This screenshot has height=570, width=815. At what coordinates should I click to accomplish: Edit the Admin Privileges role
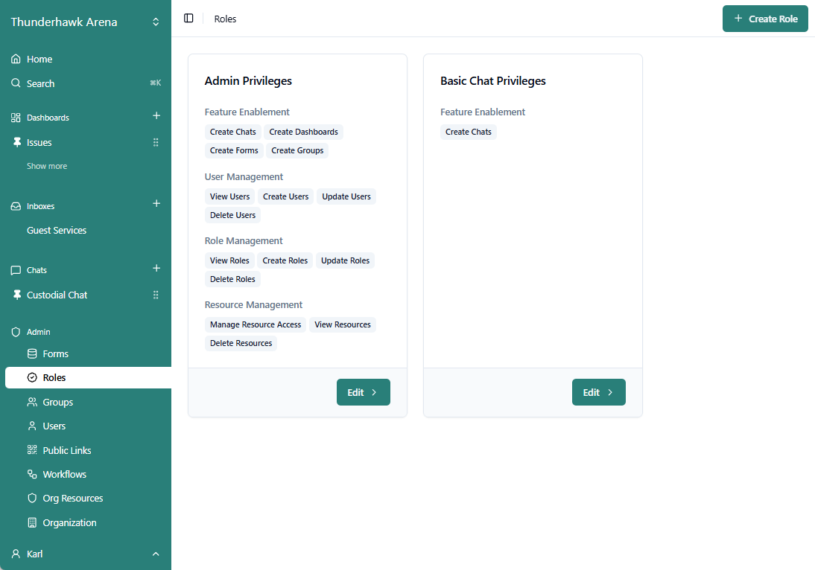tap(363, 392)
